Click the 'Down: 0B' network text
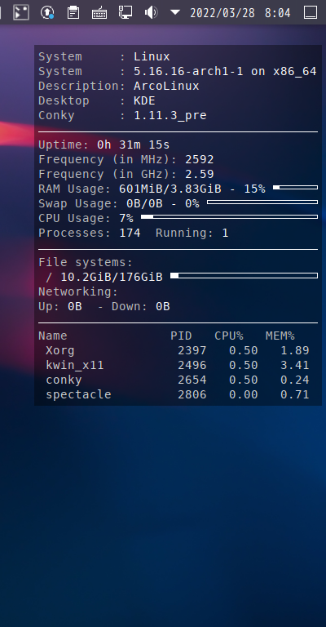 141,307
